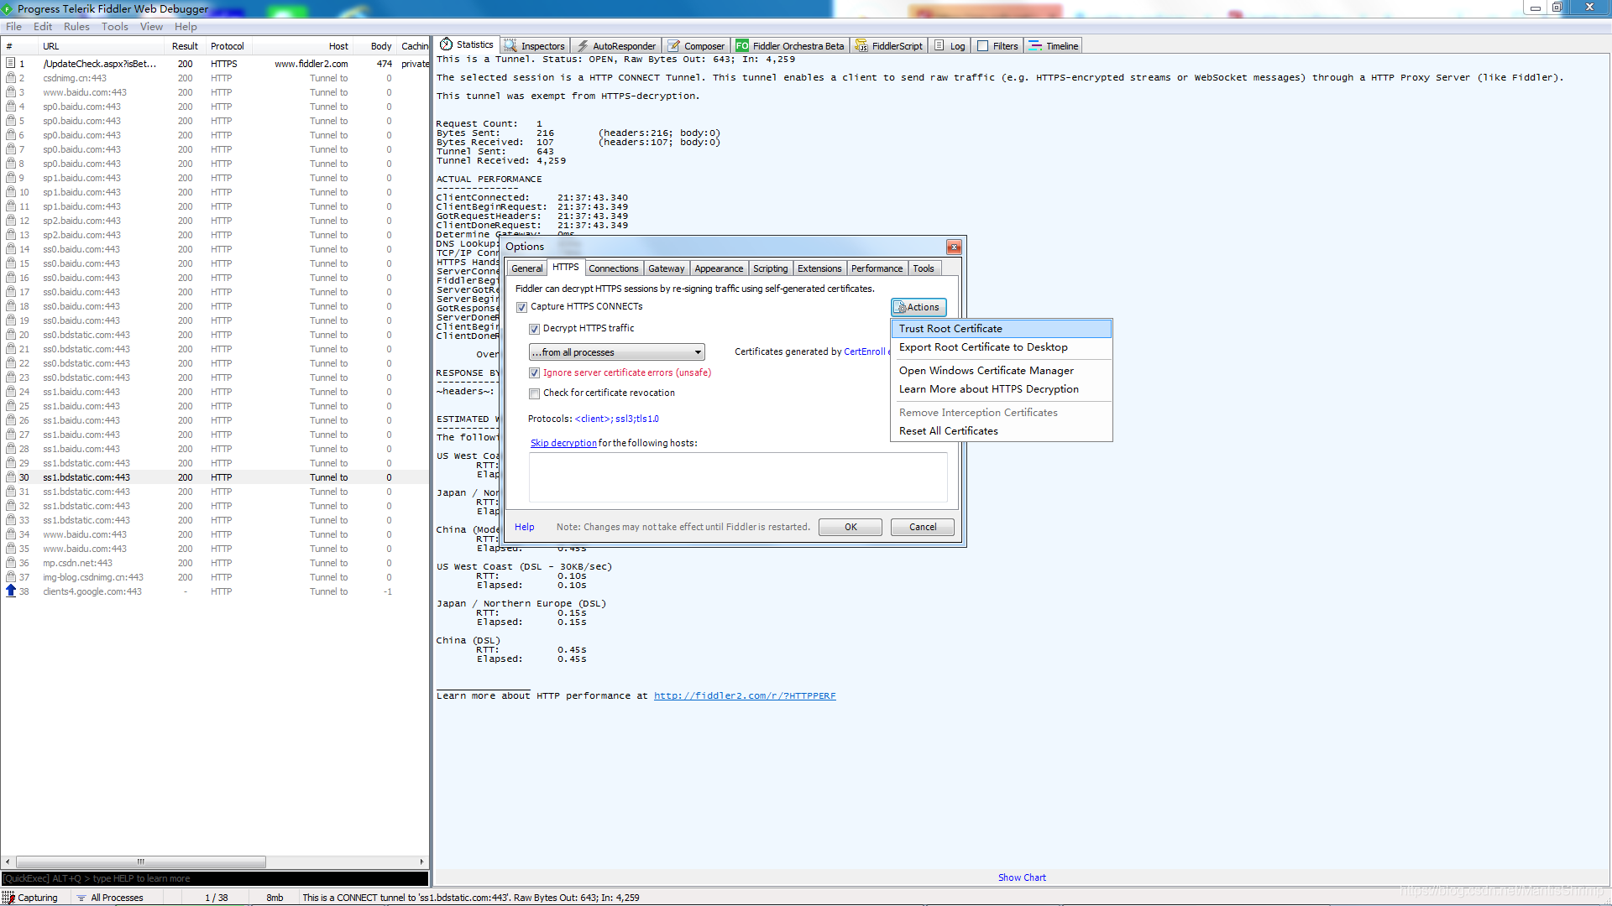Image resolution: width=1612 pixels, height=906 pixels.
Task: Toggle Capture HTTPS CONNECTs checkbox
Action: click(522, 307)
